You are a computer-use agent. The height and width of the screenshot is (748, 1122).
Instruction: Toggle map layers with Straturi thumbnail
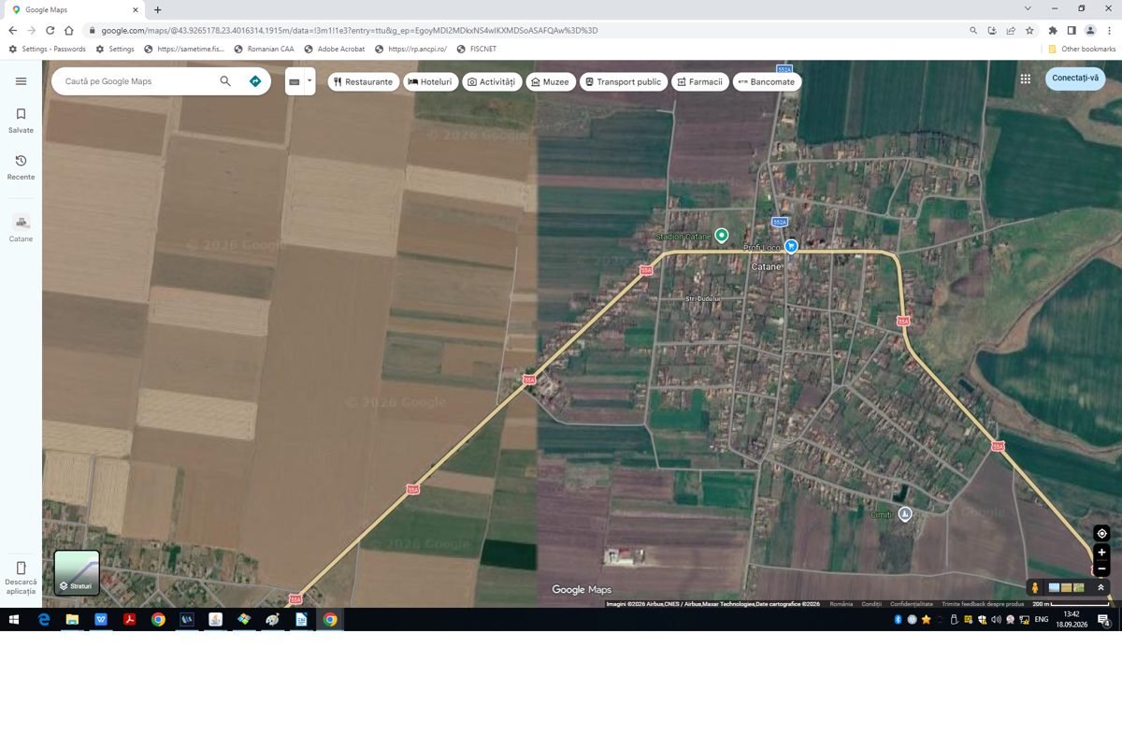77,573
